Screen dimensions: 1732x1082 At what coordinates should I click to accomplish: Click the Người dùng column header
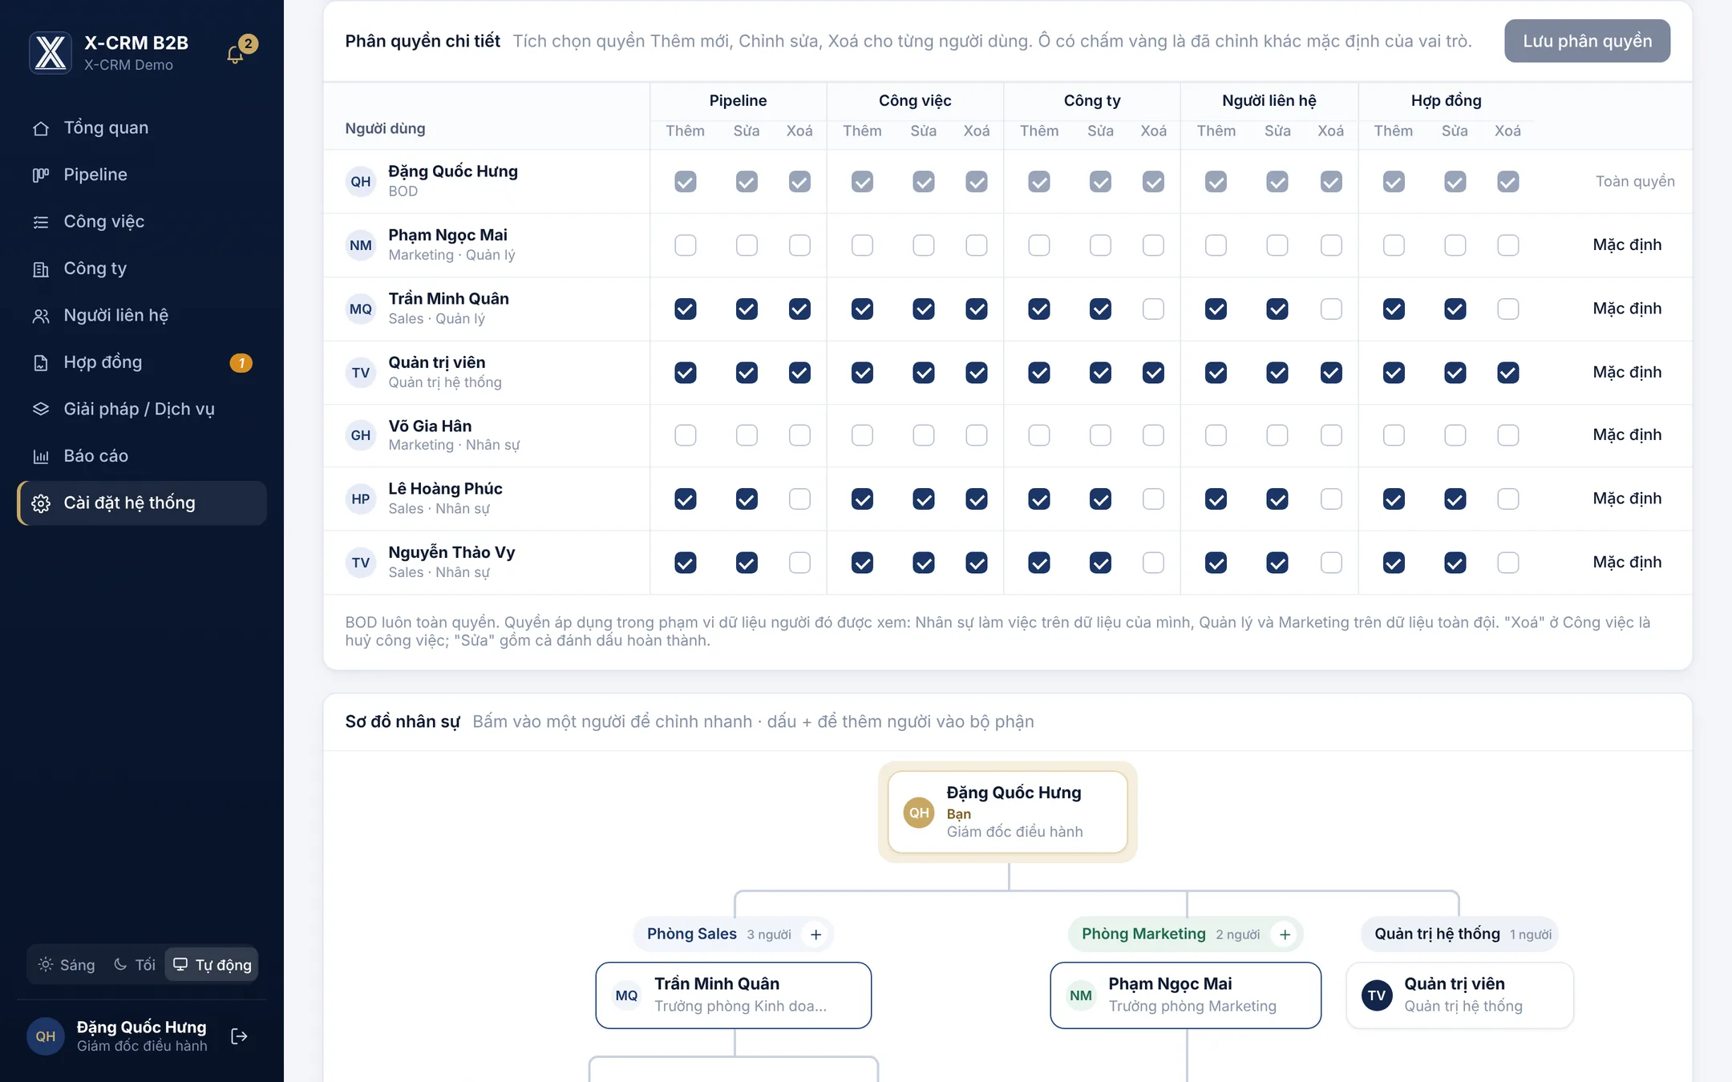pos(385,129)
